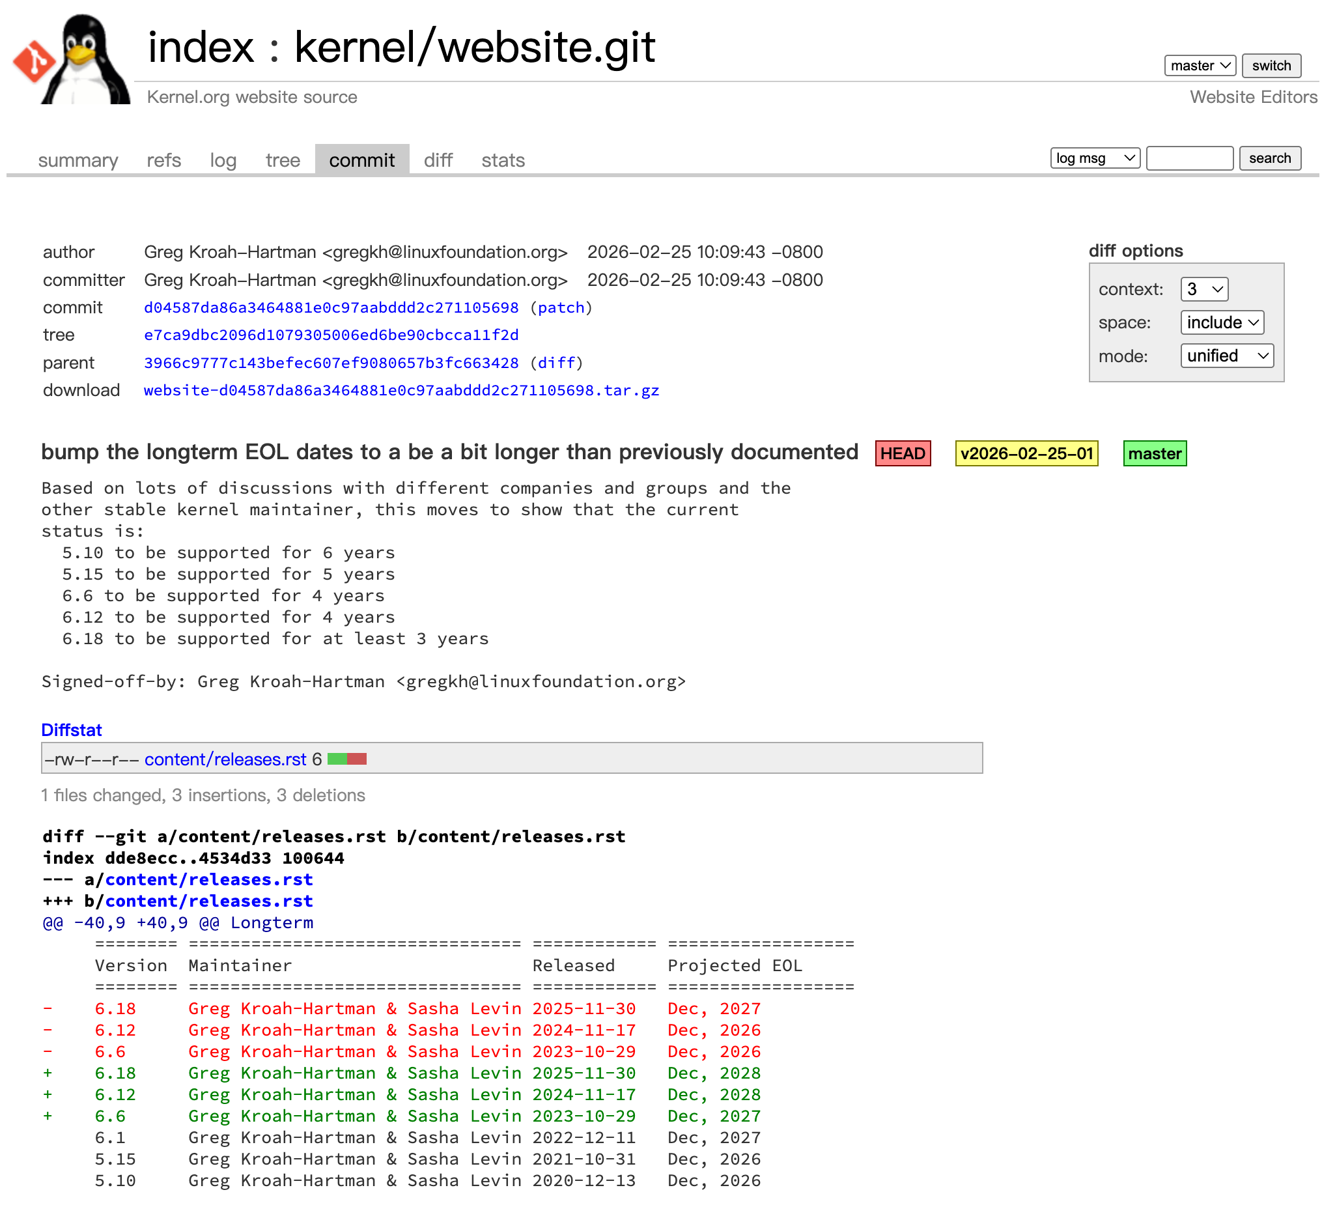Click the red HEAD tag badge
Image resolution: width=1322 pixels, height=1205 pixels.
[905, 454]
